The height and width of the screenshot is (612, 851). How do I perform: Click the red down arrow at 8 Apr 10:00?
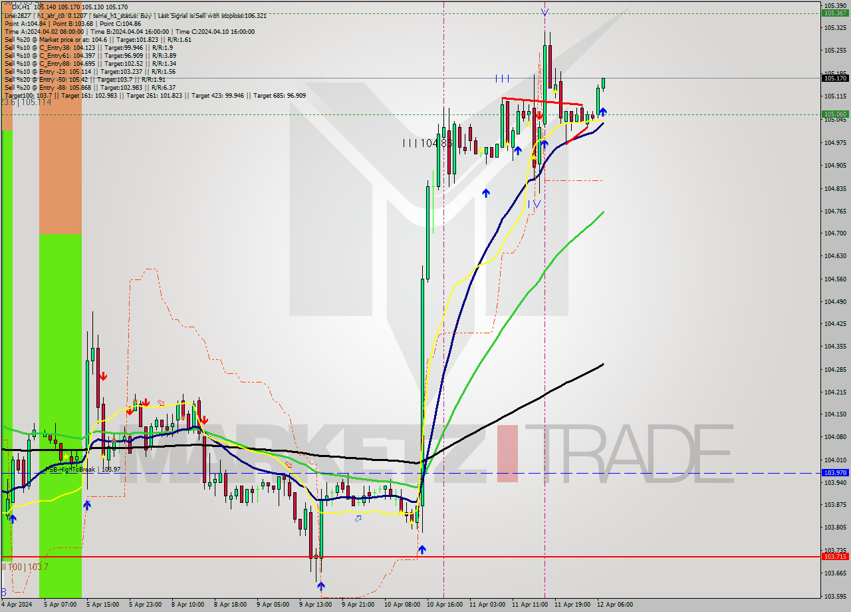[205, 420]
